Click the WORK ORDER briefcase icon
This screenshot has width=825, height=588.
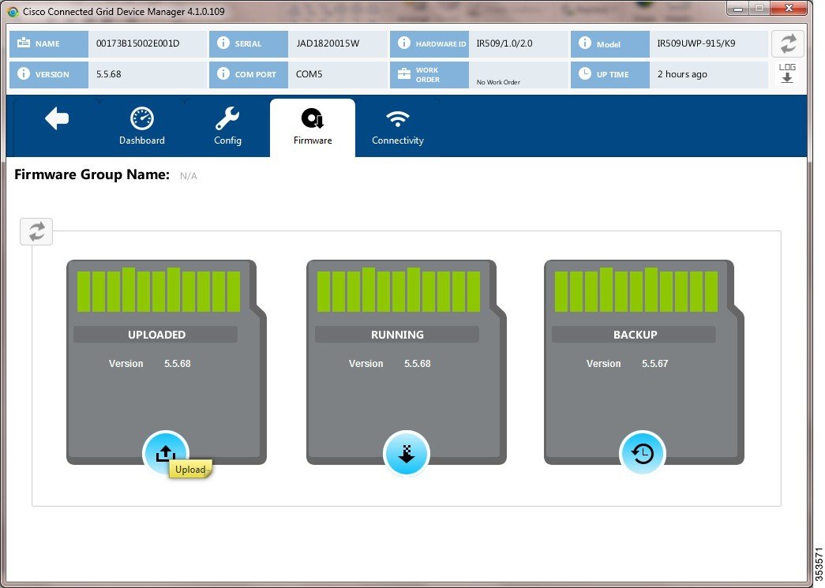tap(404, 73)
